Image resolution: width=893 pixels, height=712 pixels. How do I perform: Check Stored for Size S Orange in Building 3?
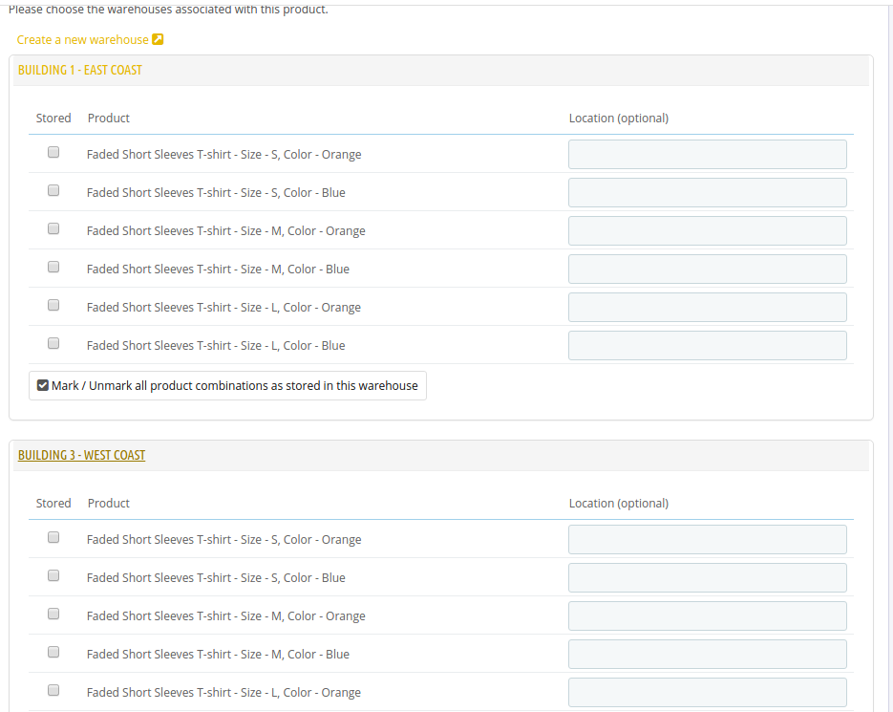point(53,537)
